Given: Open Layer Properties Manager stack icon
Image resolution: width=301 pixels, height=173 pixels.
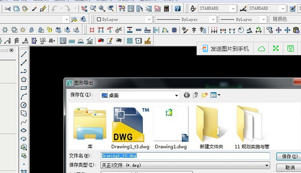Looking at the screenshot, I should 74,19.
